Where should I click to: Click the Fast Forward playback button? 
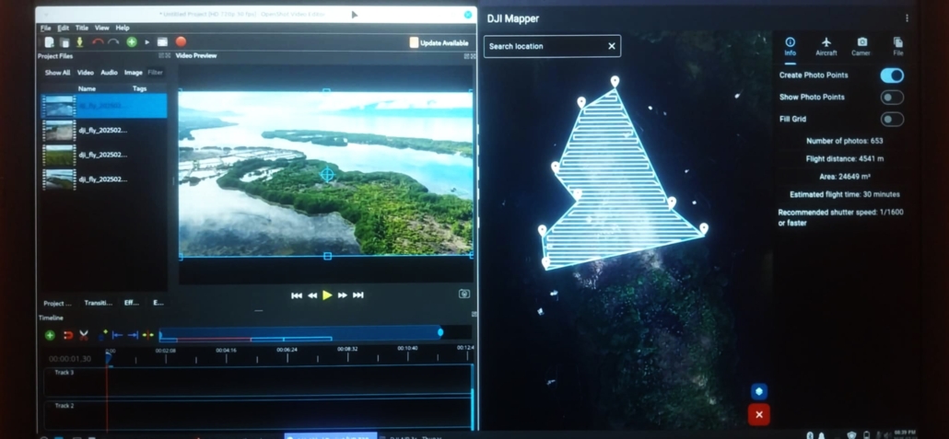[x=343, y=295]
